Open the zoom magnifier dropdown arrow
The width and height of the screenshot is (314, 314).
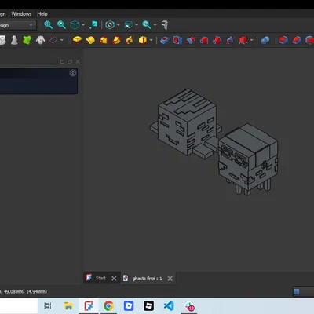coord(155,25)
